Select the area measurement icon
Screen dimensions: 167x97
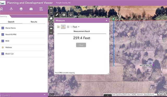[58, 27]
